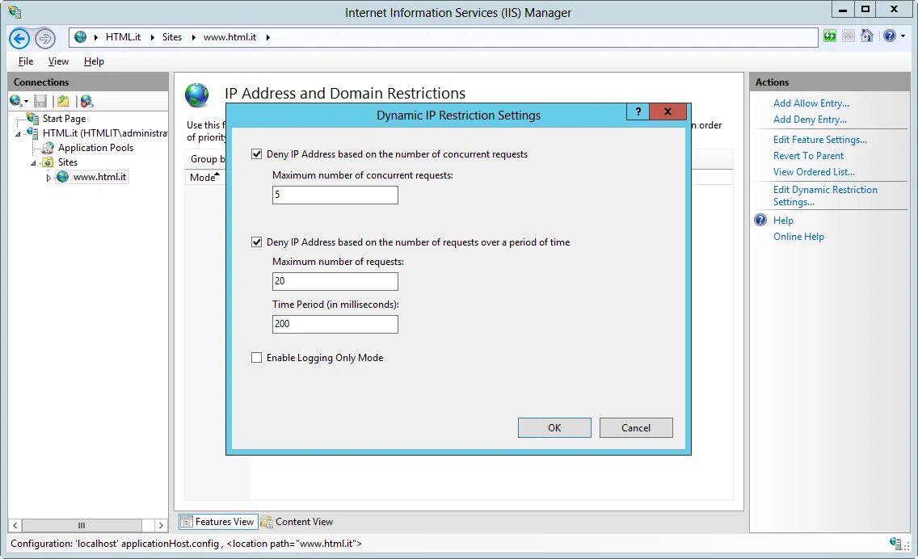918x559 pixels.
Task: Open help via toolbar question mark icon
Action: (x=889, y=36)
